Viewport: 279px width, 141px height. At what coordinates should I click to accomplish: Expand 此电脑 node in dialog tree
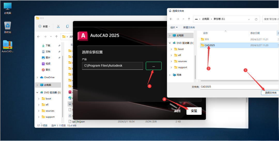coord(170,36)
